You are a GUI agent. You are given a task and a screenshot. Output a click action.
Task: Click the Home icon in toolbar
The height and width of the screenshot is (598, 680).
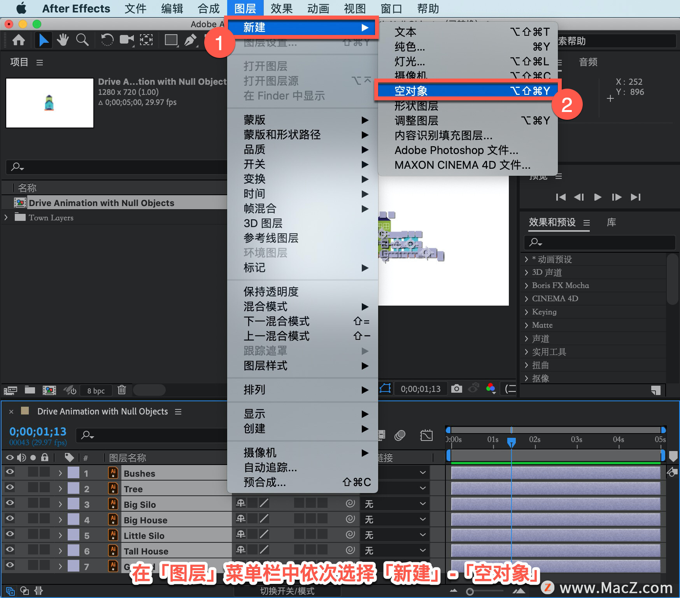pyautogui.click(x=18, y=40)
